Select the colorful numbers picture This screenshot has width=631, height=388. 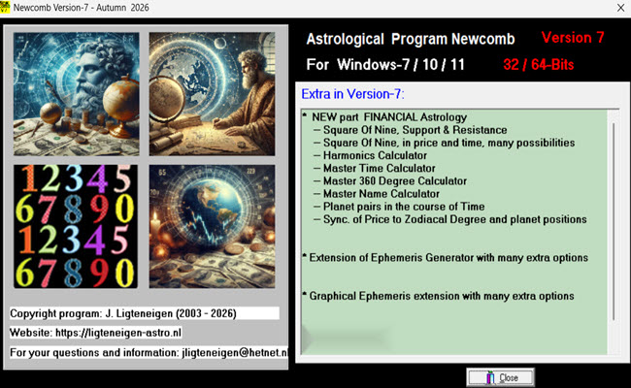(x=76, y=226)
